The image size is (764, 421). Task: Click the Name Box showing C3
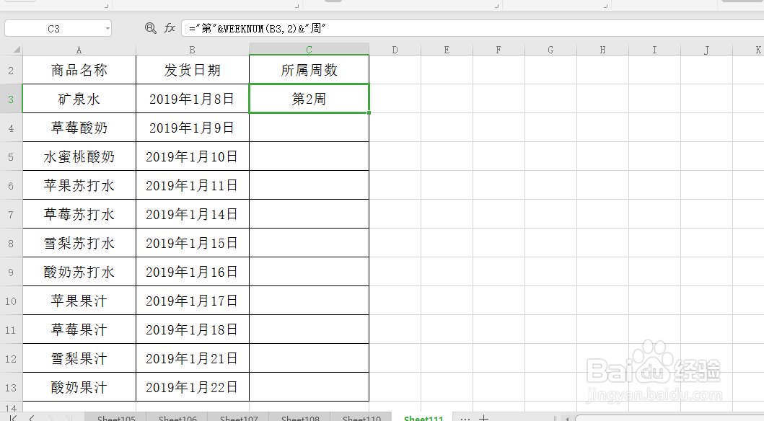pyautogui.click(x=54, y=29)
